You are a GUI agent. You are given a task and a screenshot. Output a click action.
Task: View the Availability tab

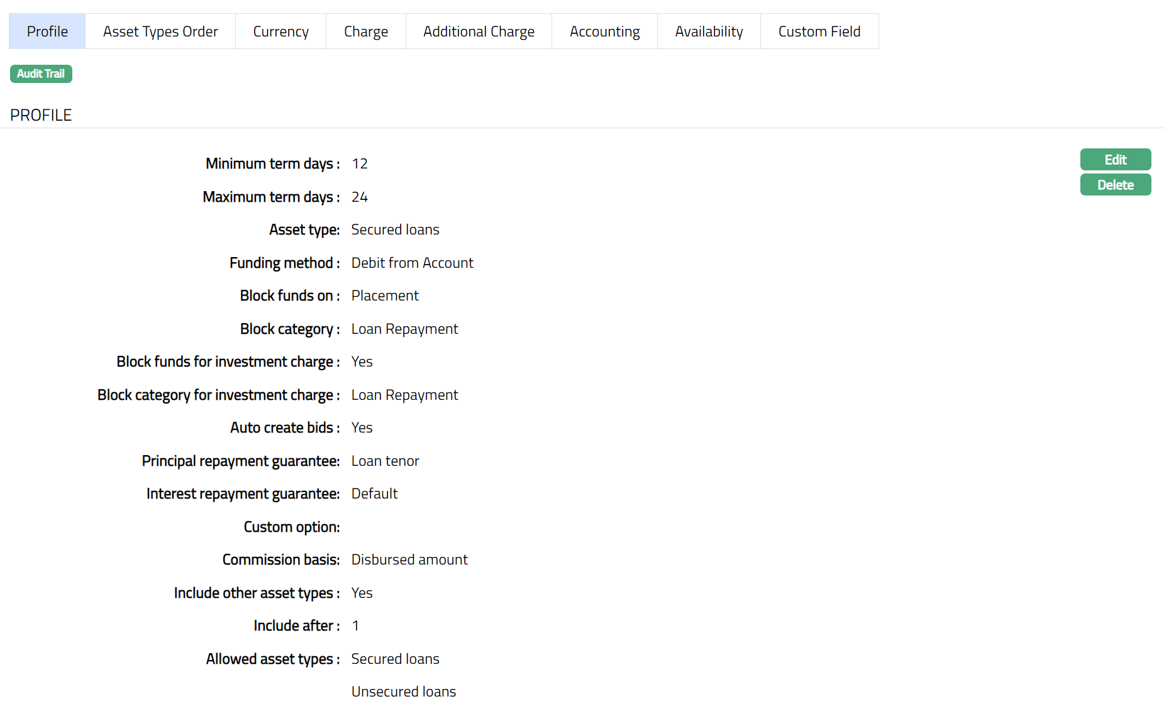coord(709,31)
